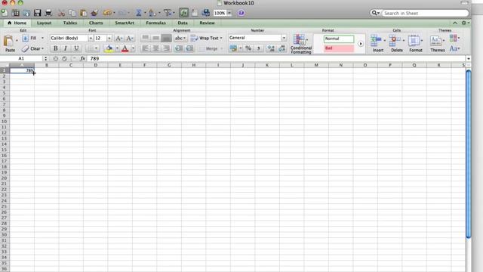The image size is (483, 272).
Task: Open templates gallery icon in toolbar
Action: tap(15, 13)
